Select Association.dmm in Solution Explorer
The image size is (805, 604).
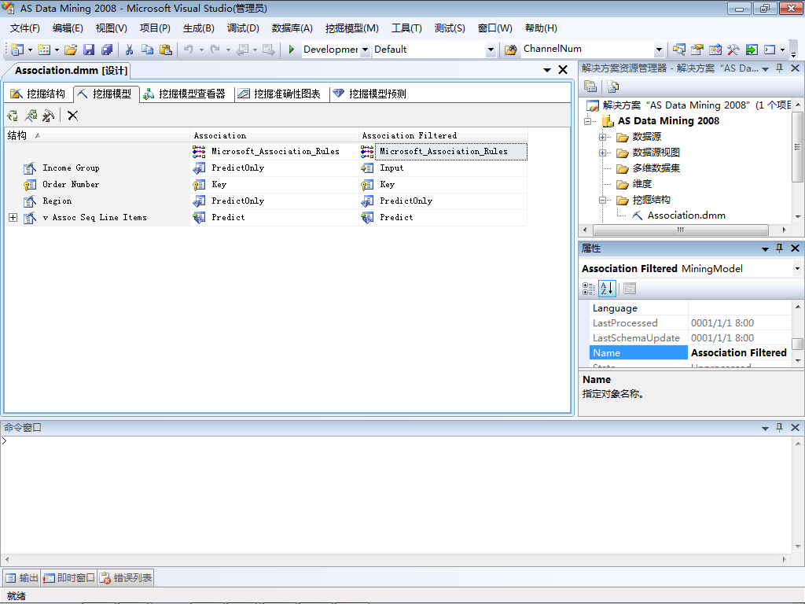(686, 215)
